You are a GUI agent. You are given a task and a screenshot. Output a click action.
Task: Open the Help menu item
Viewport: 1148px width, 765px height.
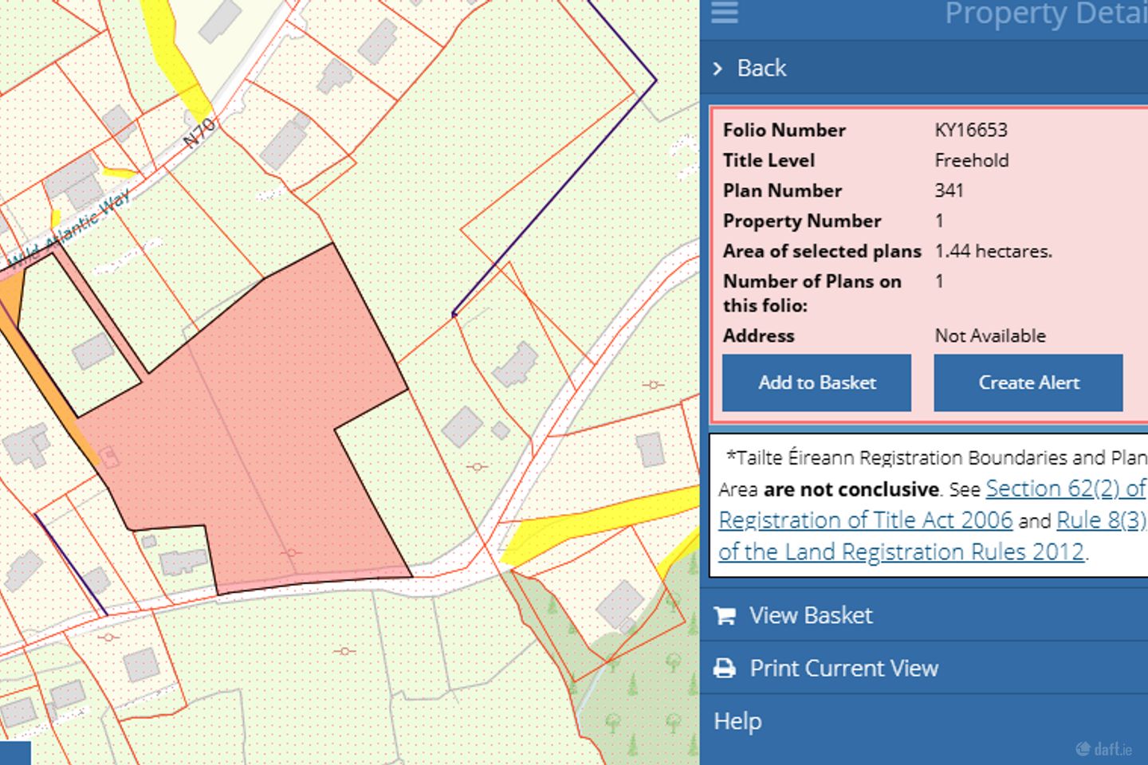737,721
